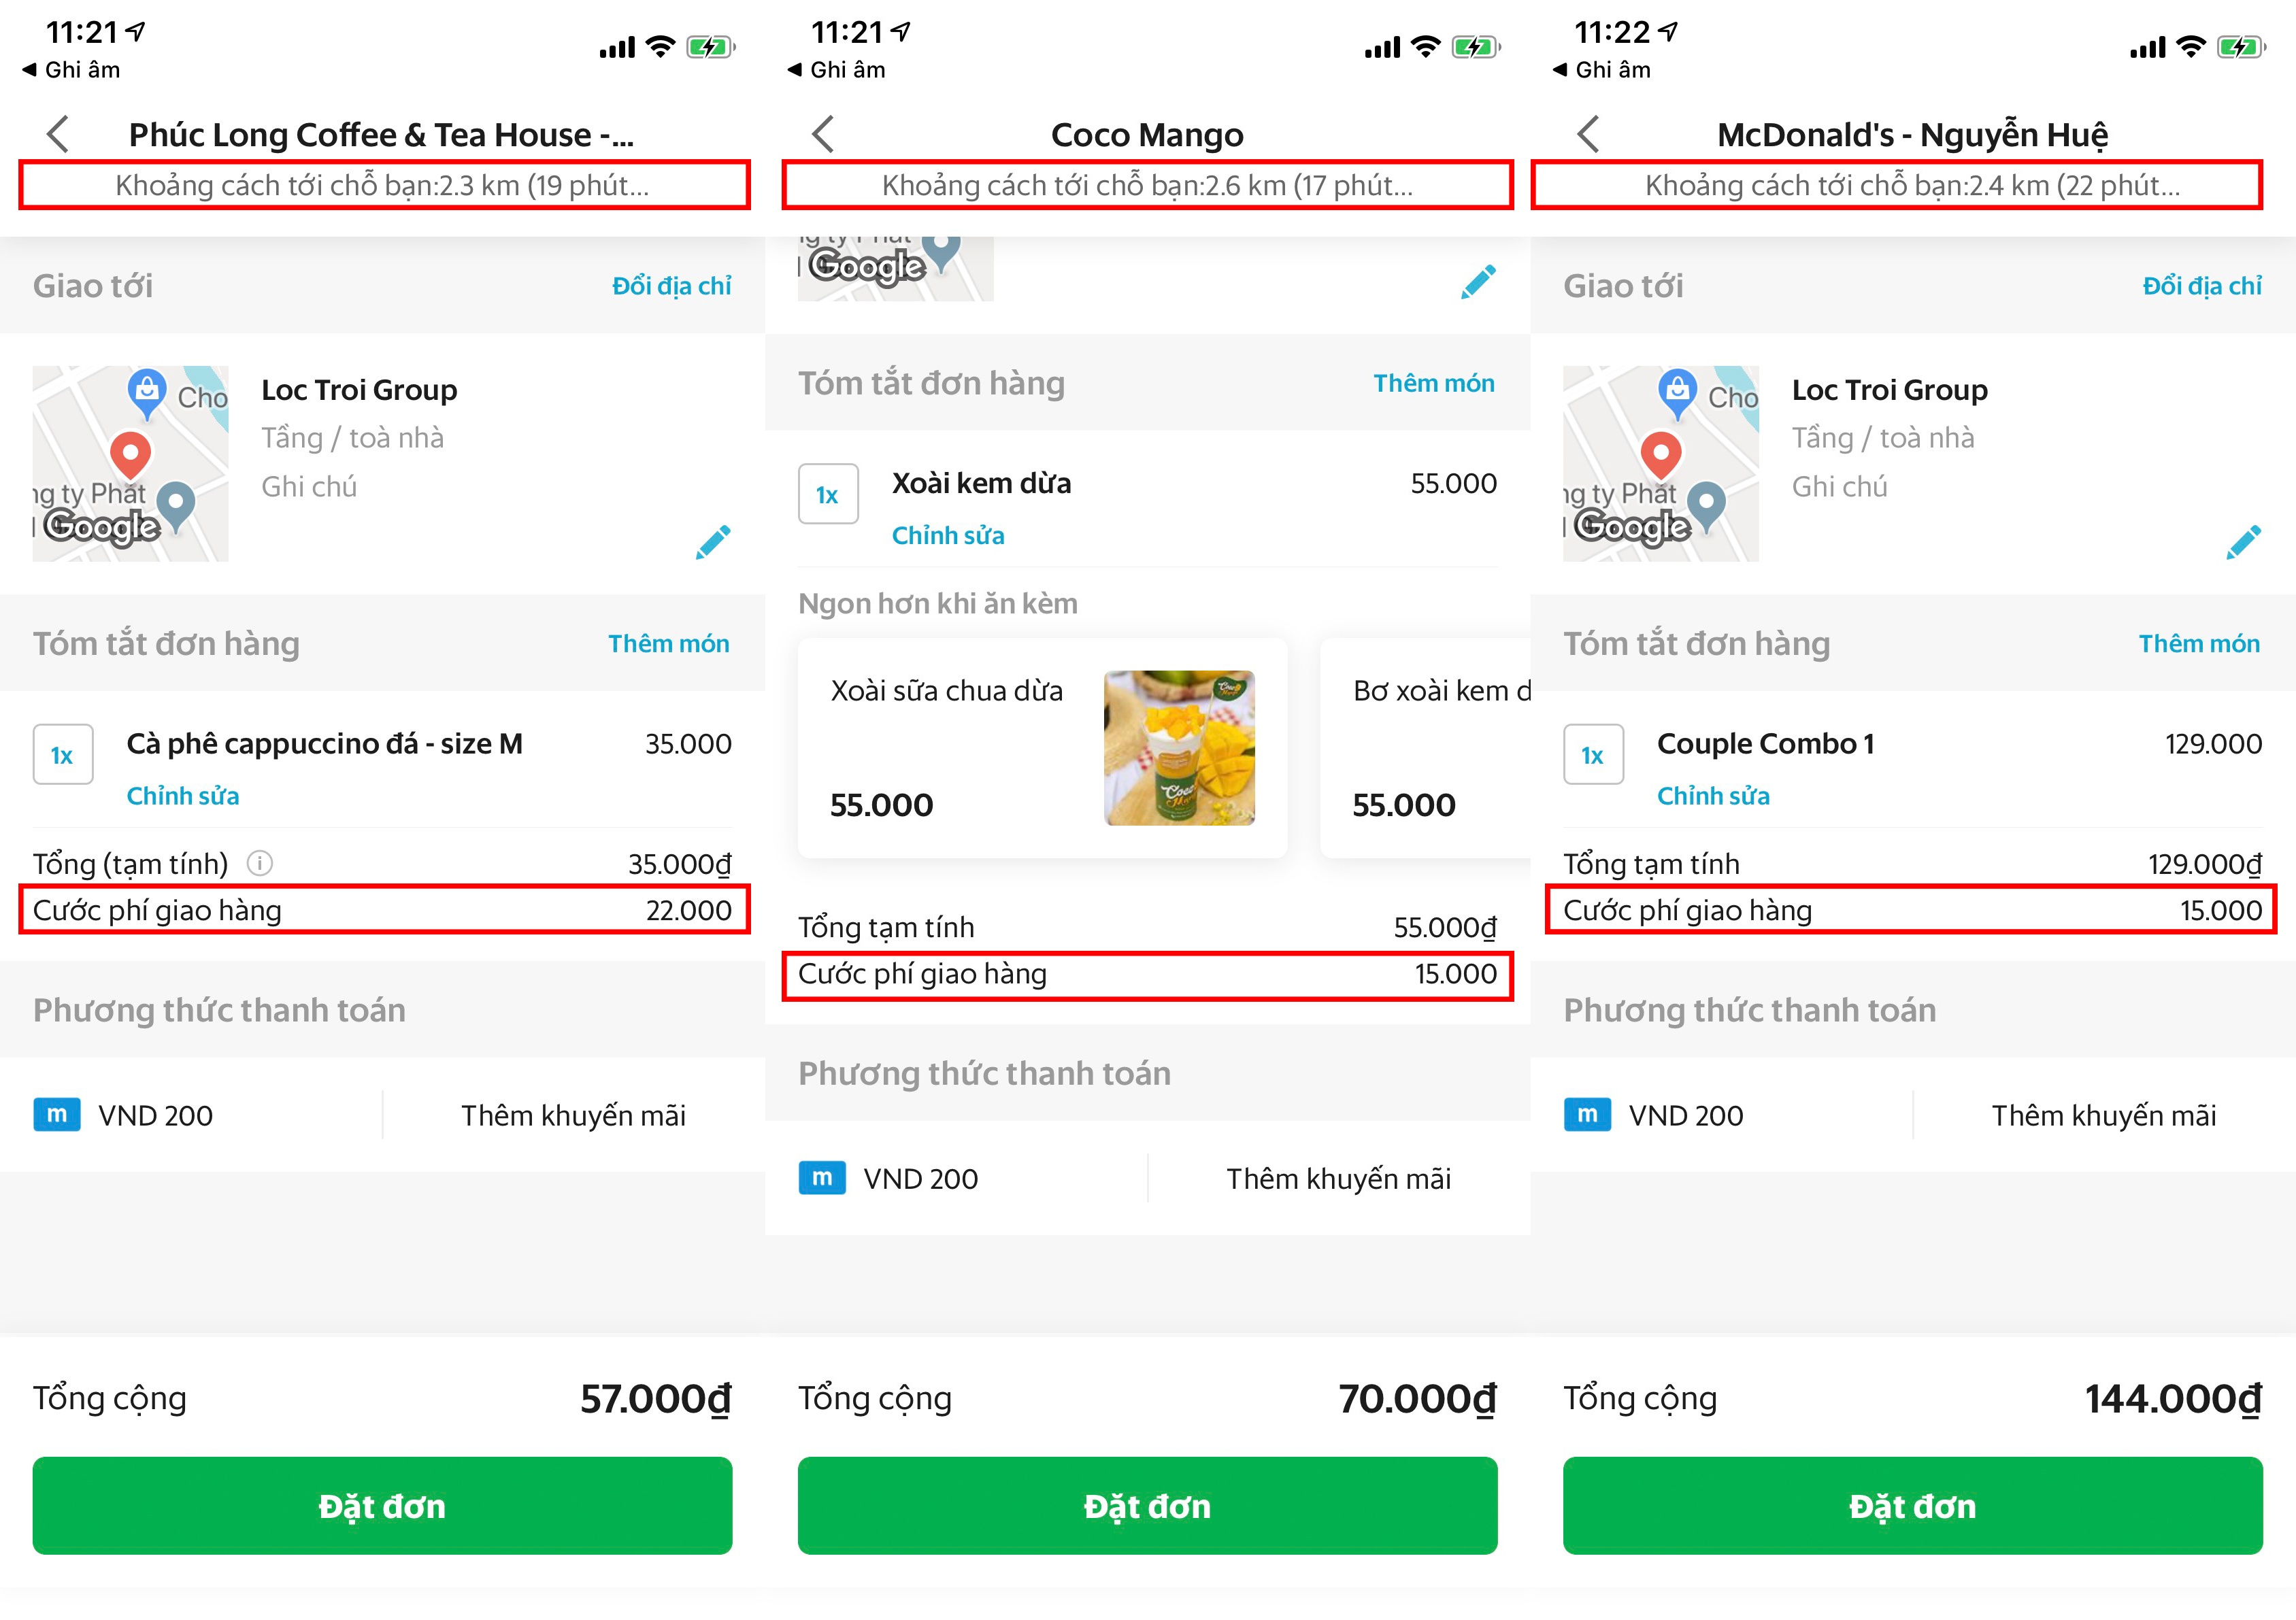The height and width of the screenshot is (1620, 2296).
Task: Tap Đặt đơn on the McDonald's order
Action: 1913,1506
